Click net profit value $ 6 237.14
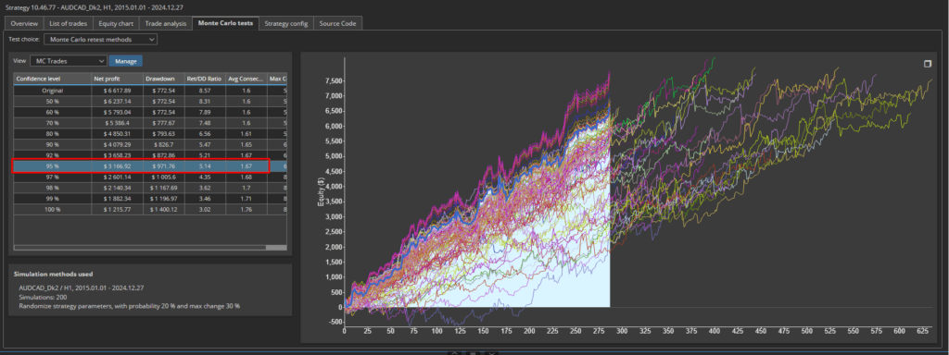Viewport: 949px width, 355px height. point(117,102)
